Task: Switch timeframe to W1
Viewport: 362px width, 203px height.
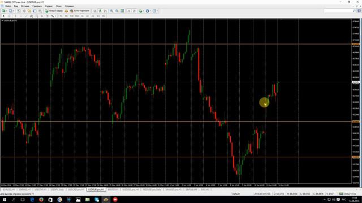Action: [98, 16]
